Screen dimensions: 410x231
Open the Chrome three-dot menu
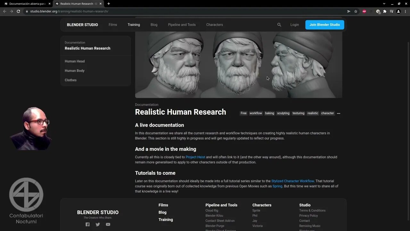[405, 11]
